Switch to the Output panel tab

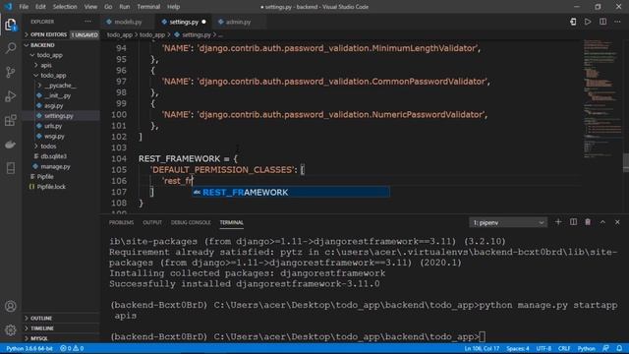point(152,222)
